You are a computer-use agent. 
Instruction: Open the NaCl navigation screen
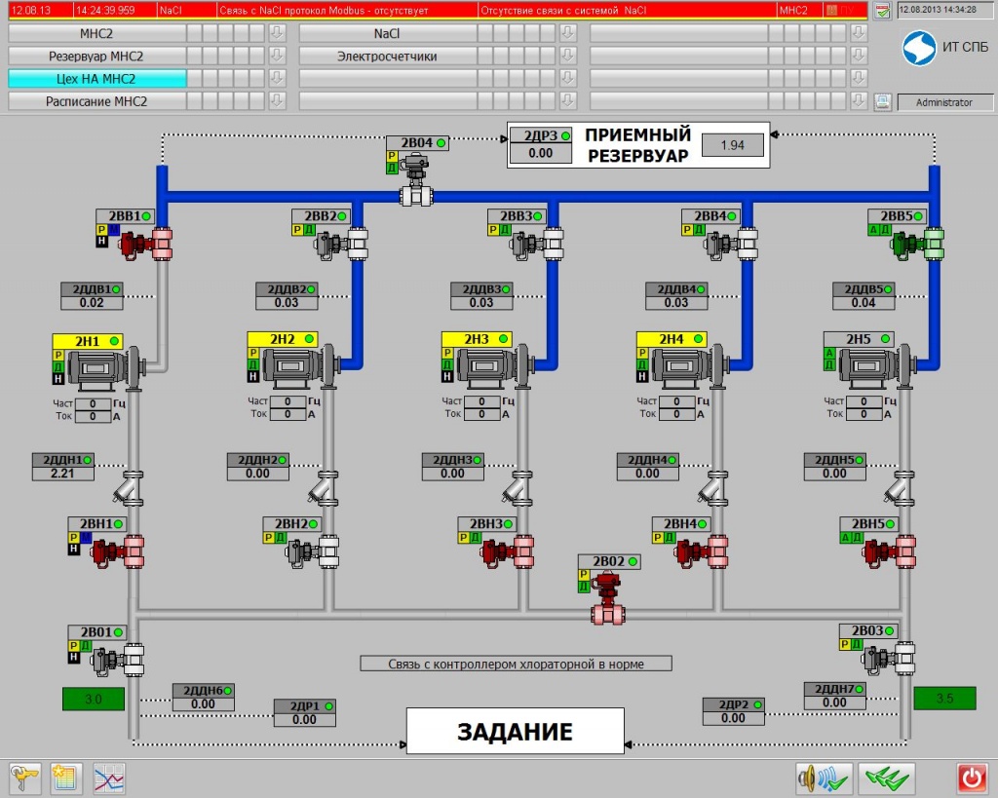click(x=388, y=33)
